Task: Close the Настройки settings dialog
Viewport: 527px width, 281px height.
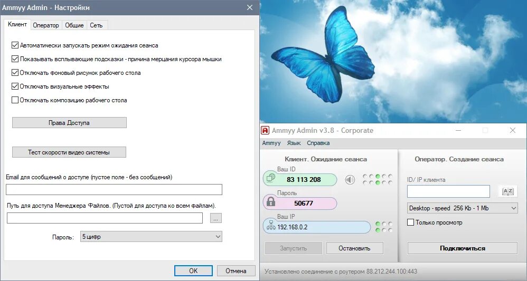Action: 250,7
